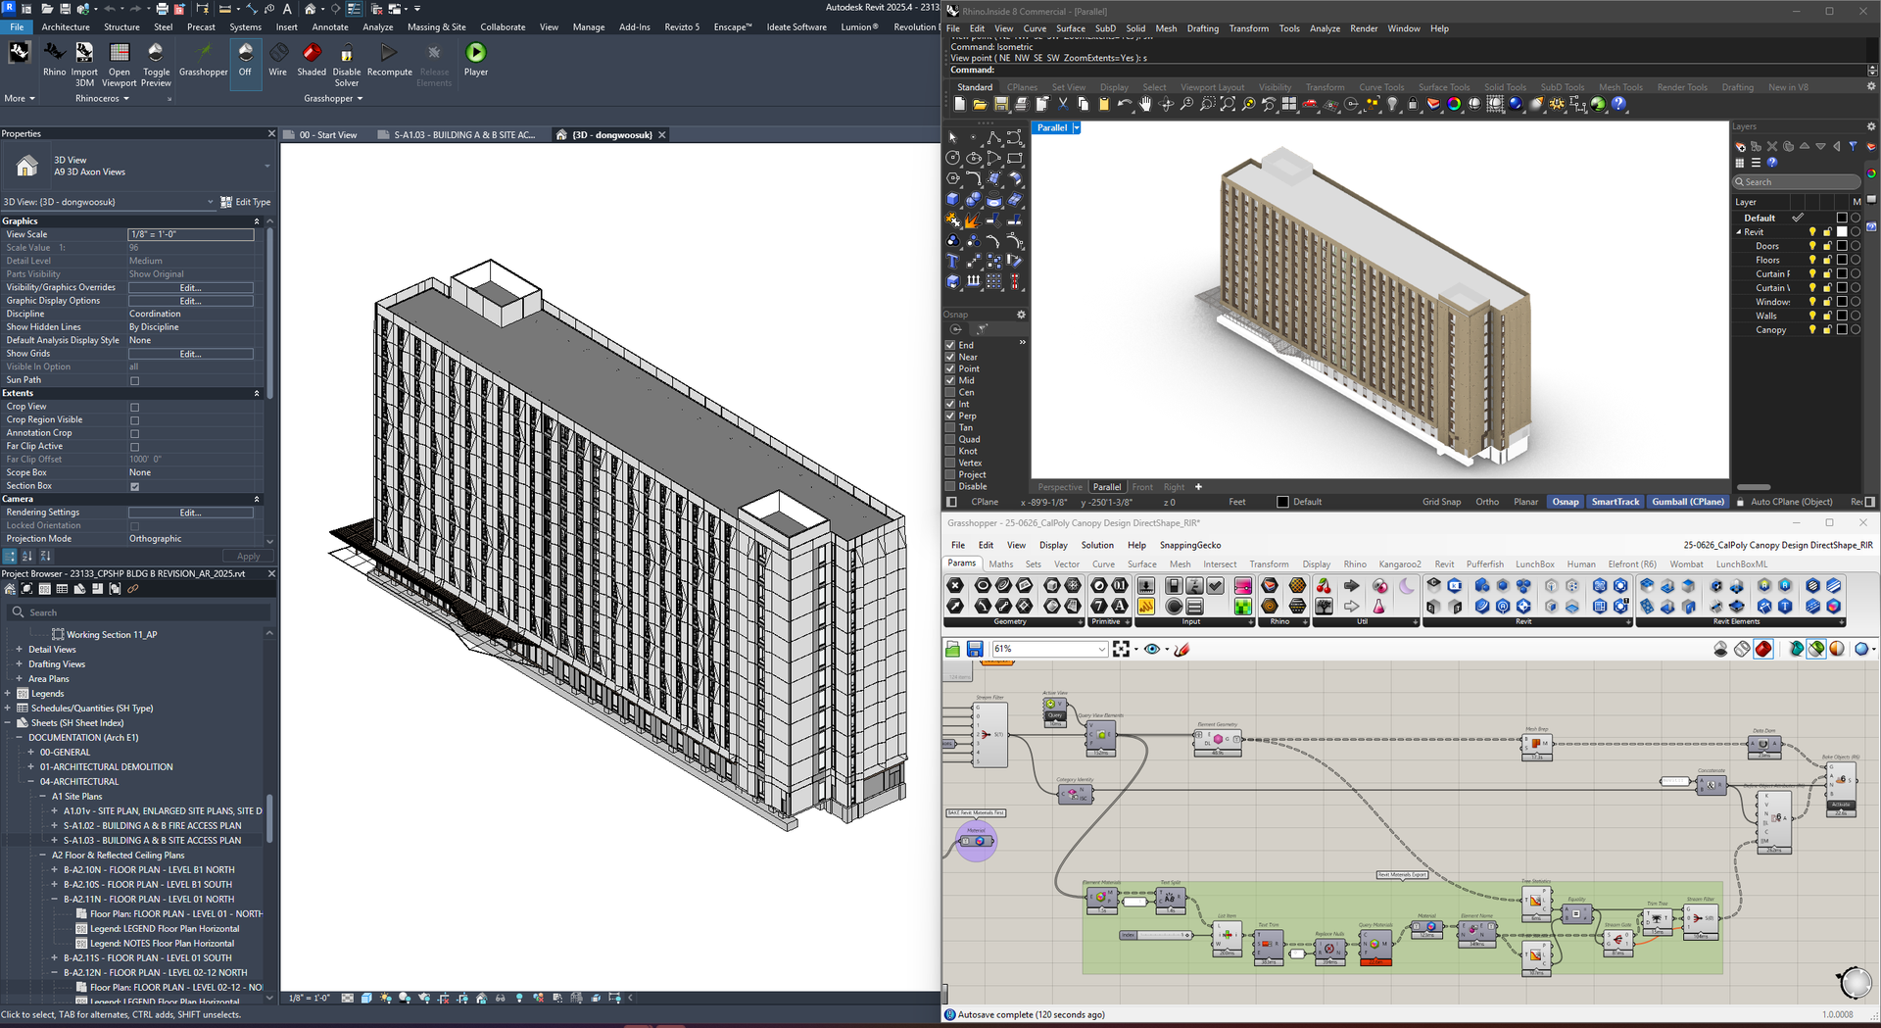Toggle visibility of the Doors layer

1812,246
